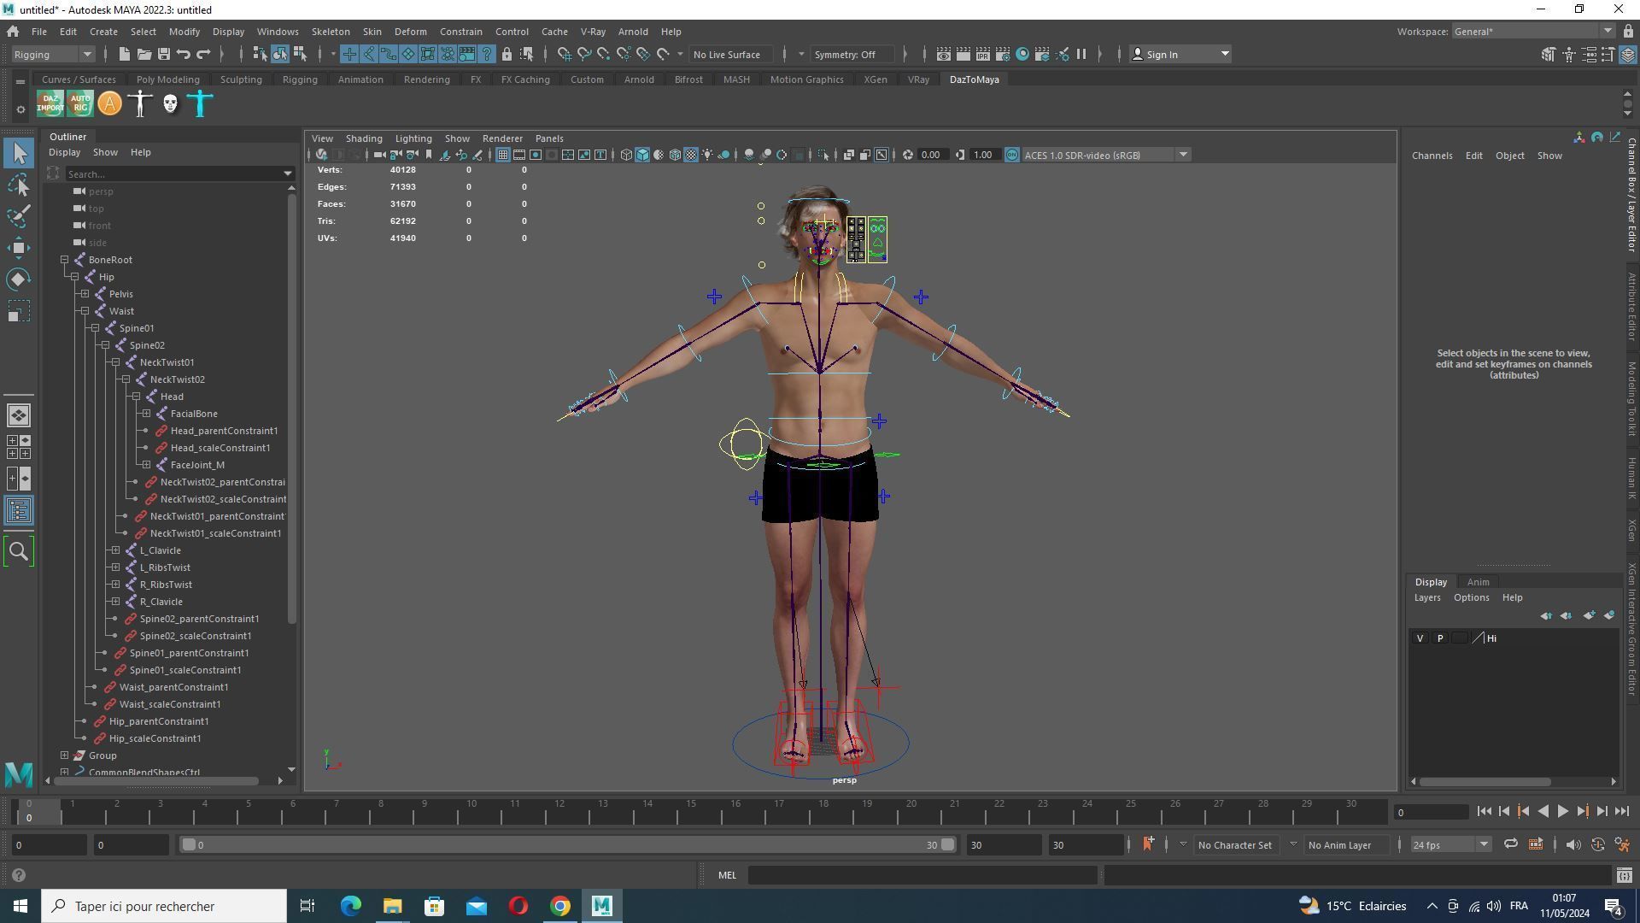
Task: Toggle the viewport grid icon
Action: click(503, 155)
